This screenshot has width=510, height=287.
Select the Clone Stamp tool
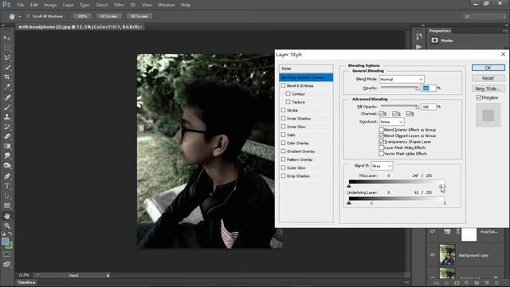tap(7, 117)
